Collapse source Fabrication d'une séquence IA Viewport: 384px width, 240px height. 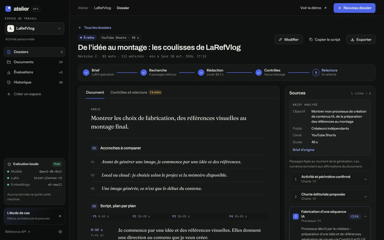click(365, 217)
